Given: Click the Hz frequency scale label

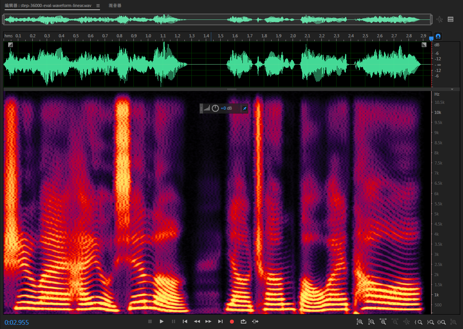Looking at the screenshot, I should tap(437, 94).
